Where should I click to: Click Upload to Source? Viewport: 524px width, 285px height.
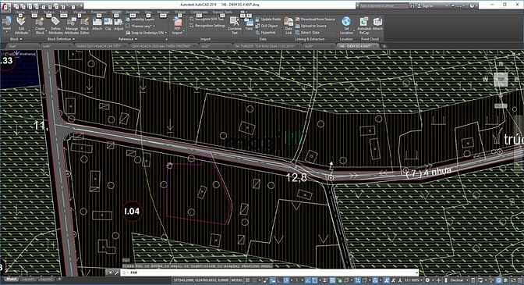[311, 26]
